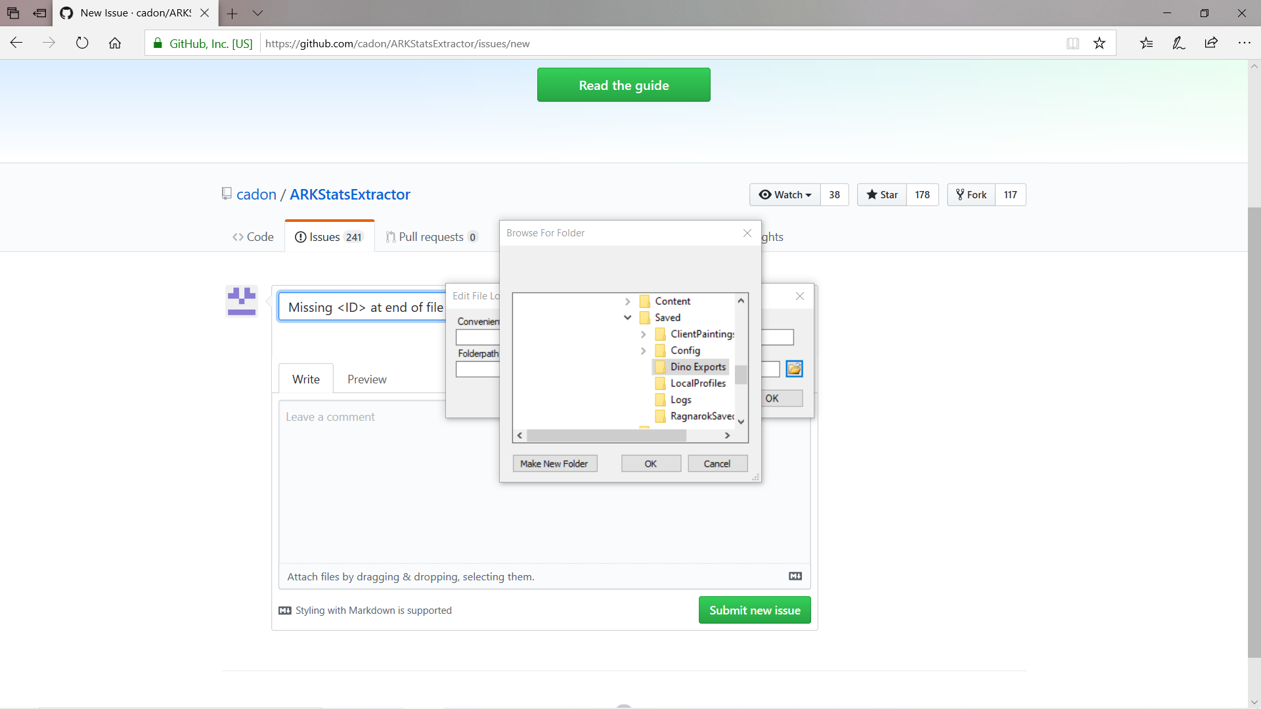Open the Pull requests tab
Image resolution: width=1261 pixels, height=709 pixels.
tap(431, 236)
